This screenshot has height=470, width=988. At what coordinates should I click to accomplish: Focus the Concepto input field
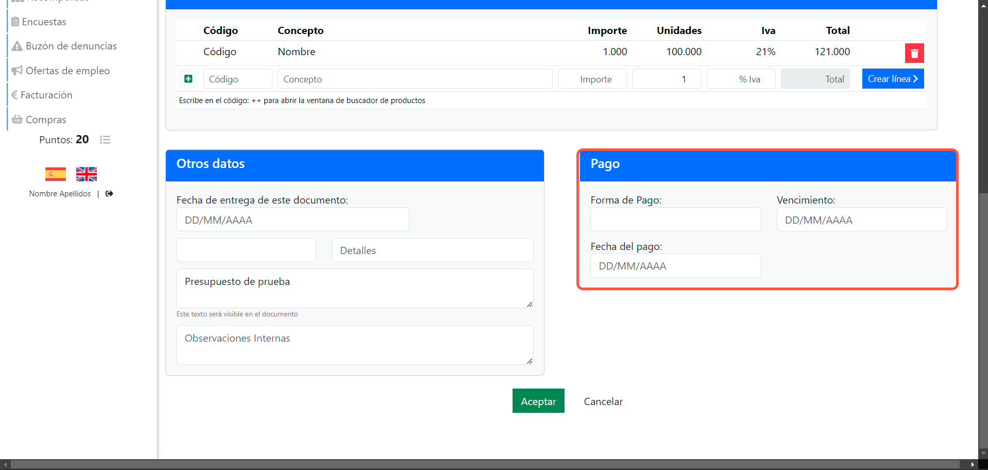pyautogui.click(x=415, y=79)
